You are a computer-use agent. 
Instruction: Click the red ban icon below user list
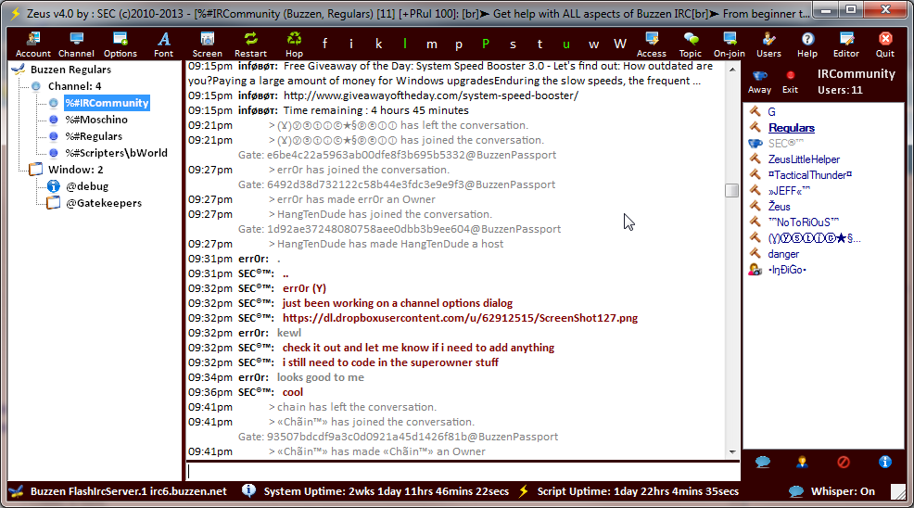[x=844, y=462]
